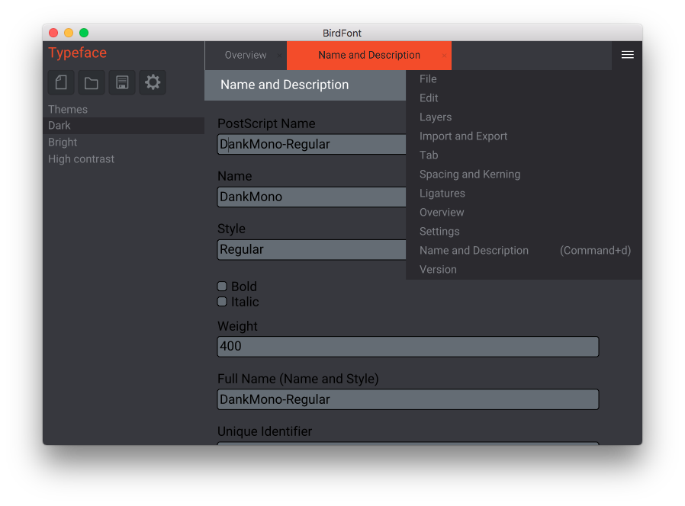Open a font with the folder icon

92,82
